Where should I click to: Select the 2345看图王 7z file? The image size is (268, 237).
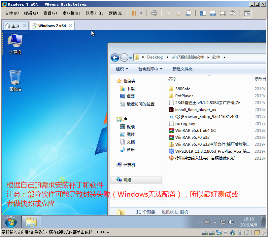[204, 103]
